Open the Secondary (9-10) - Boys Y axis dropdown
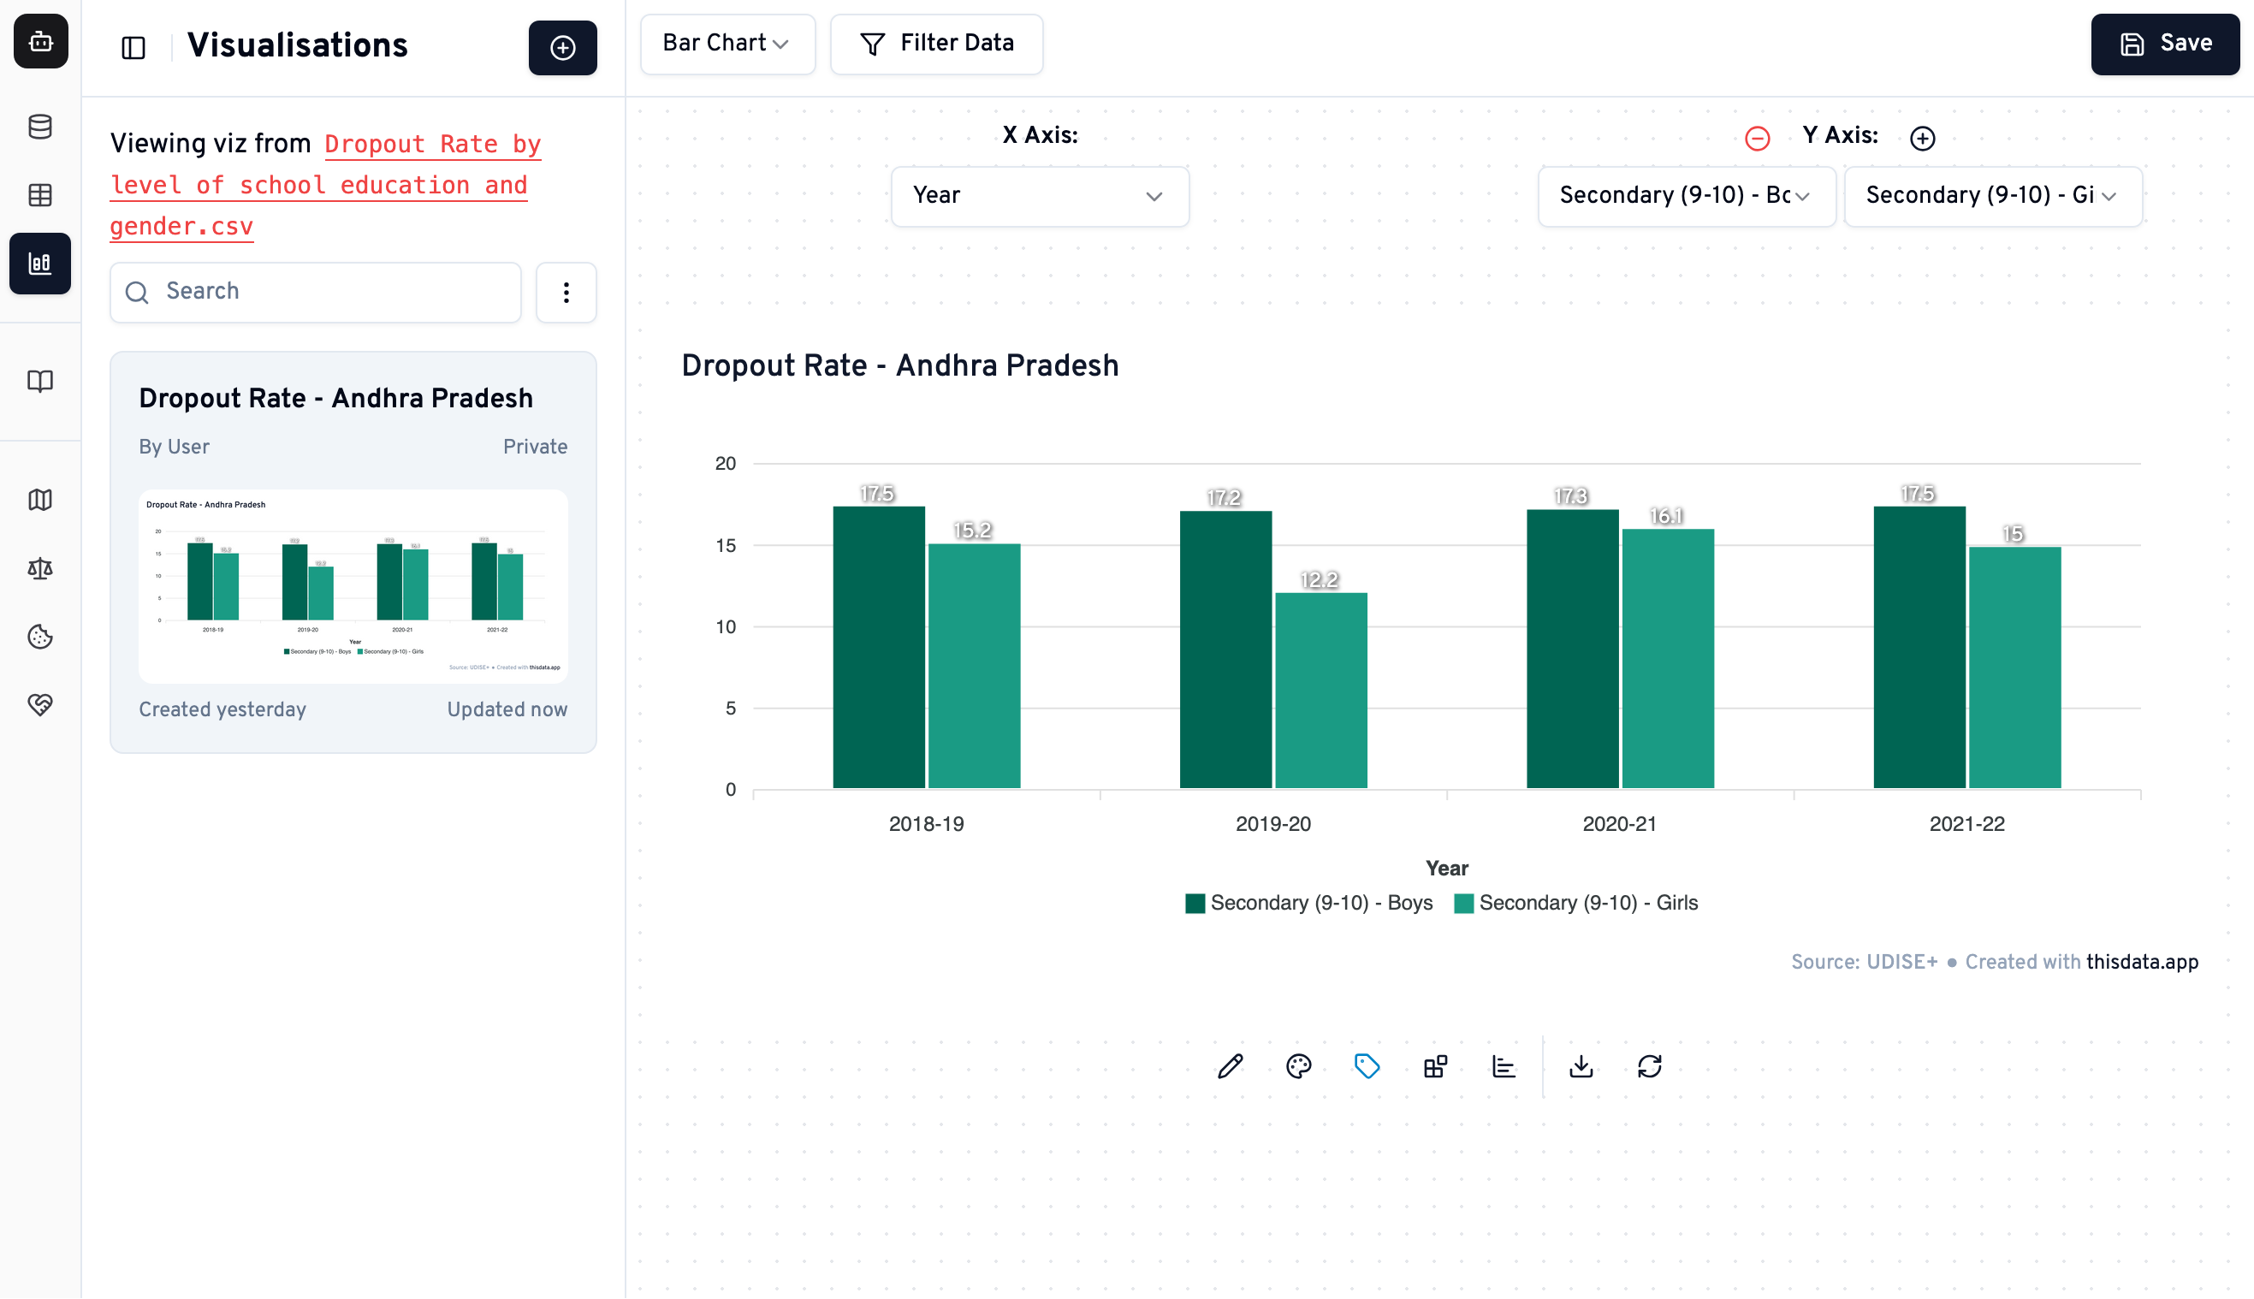The image size is (2254, 1299). pos(1686,195)
